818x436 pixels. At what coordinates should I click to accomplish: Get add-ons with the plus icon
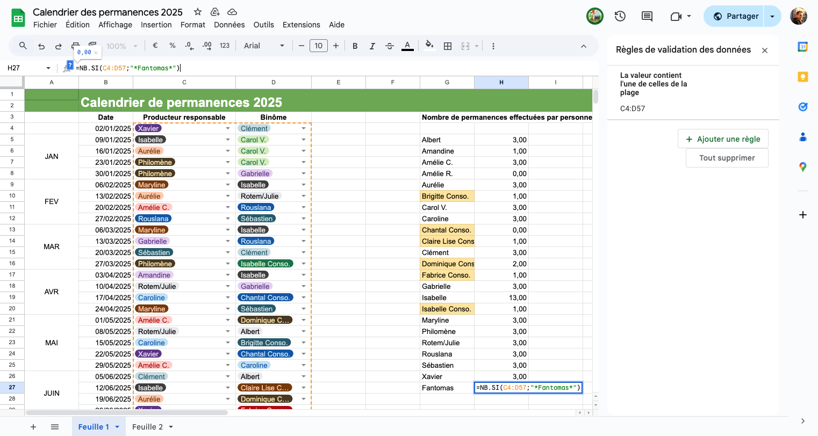(x=803, y=215)
